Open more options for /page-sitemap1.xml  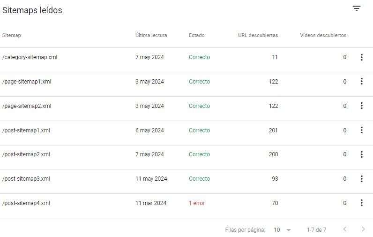(362, 82)
